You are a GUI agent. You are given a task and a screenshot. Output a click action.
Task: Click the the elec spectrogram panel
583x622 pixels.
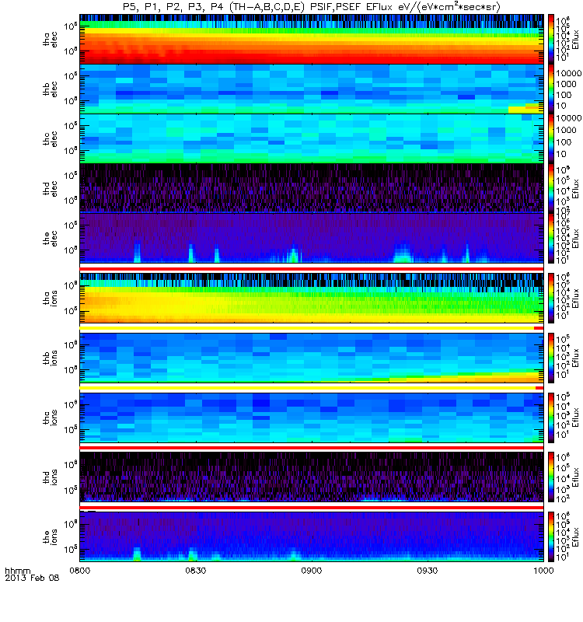point(312,239)
